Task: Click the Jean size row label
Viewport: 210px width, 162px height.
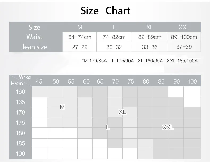Action: pyautogui.click(x=35, y=47)
